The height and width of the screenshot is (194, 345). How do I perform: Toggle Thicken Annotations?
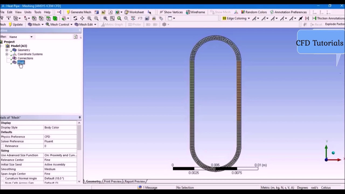pyautogui.click(x=329, y=18)
